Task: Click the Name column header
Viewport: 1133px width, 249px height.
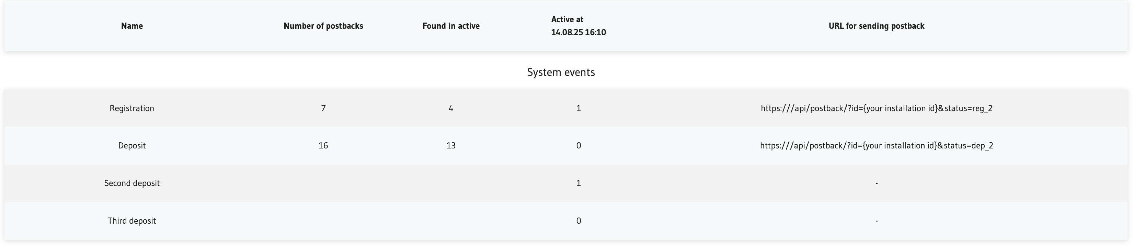Action: pos(131,26)
